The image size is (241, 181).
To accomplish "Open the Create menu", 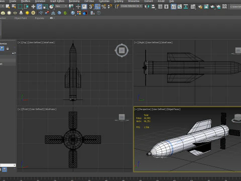I will (13, 1).
